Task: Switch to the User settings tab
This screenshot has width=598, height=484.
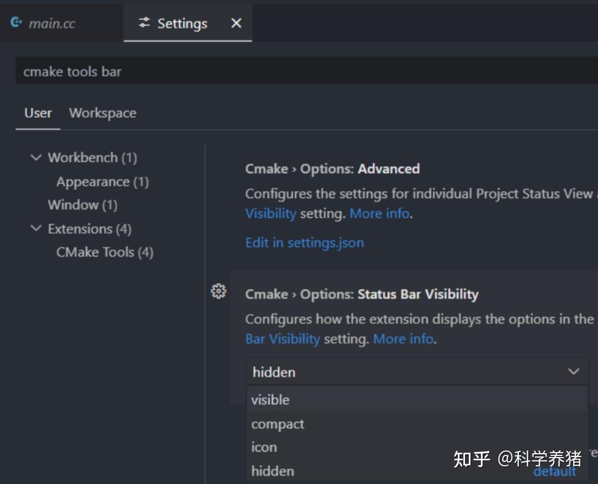Action: click(37, 113)
